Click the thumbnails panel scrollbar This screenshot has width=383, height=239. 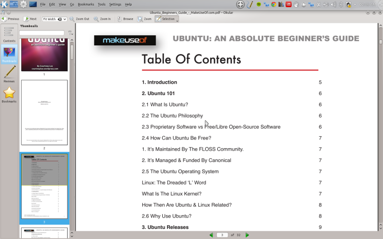coord(72,51)
